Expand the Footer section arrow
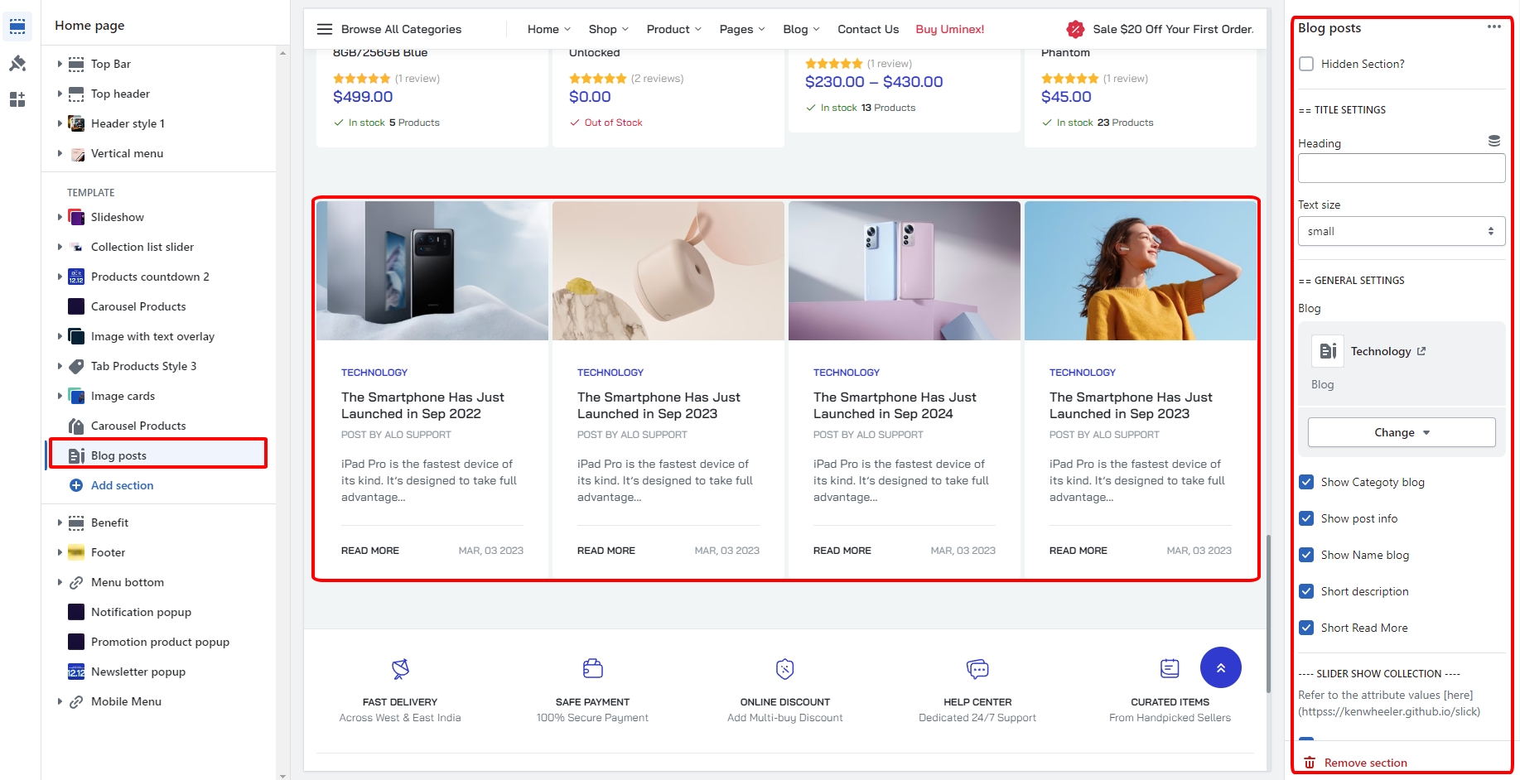This screenshot has height=780, width=1520. [60, 552]
